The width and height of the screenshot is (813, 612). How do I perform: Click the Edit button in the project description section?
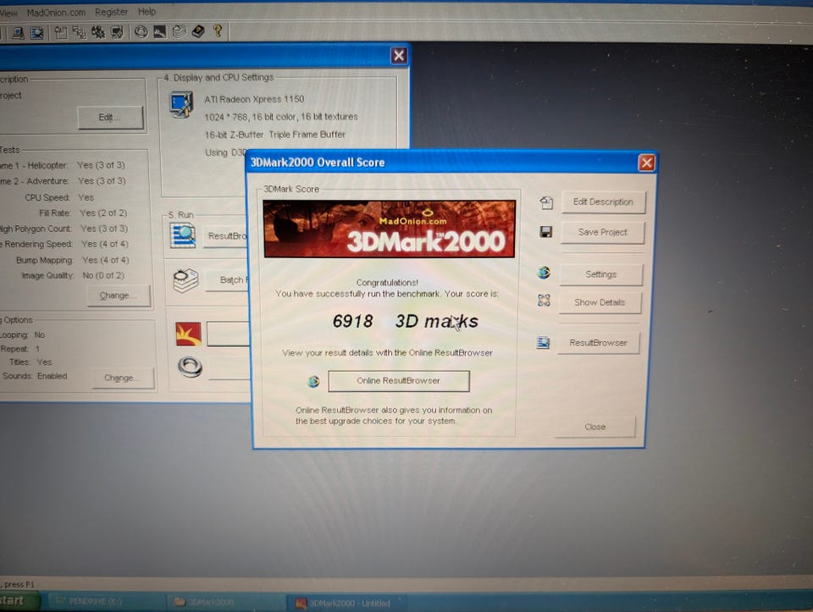click(110, 118)
